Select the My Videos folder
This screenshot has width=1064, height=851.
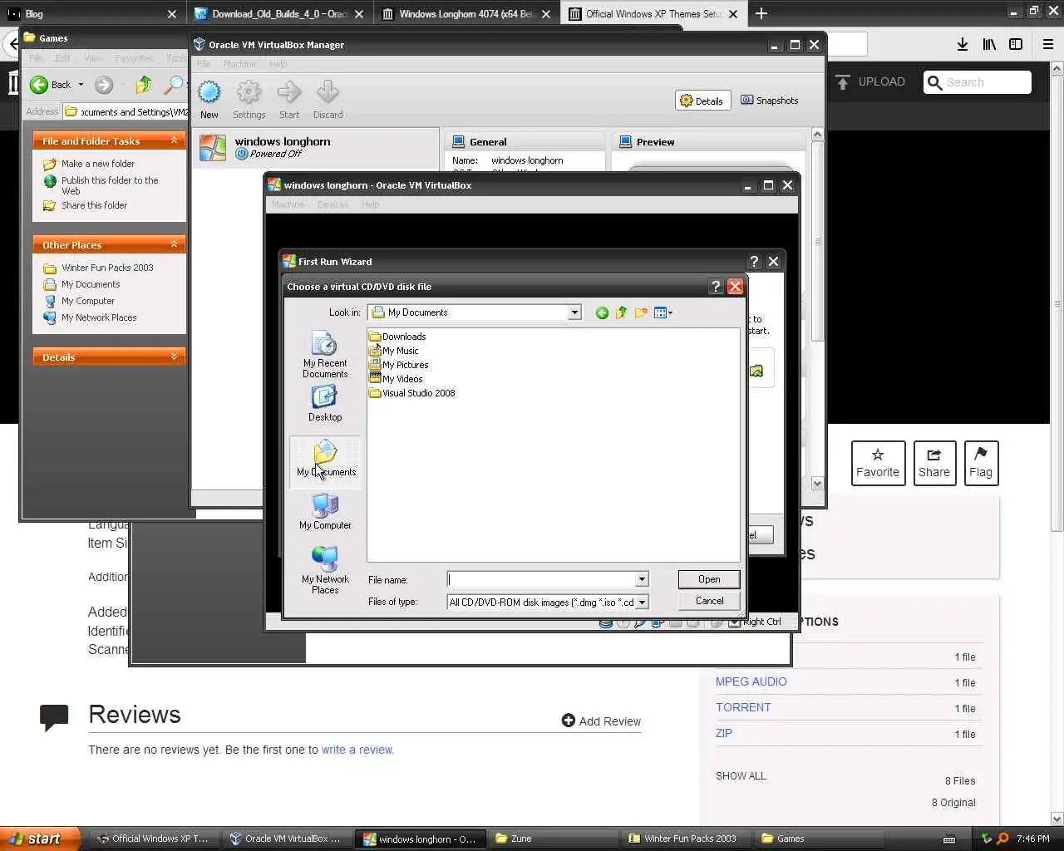tap(396, 379)
